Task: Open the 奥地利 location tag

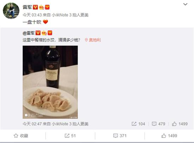Action: [93, 40]
